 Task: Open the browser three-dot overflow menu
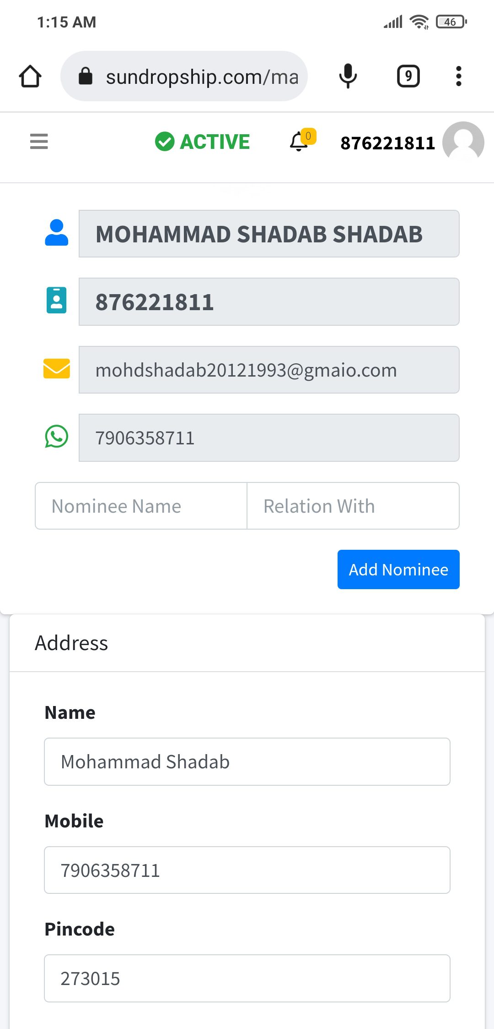(x=458, y=76)
